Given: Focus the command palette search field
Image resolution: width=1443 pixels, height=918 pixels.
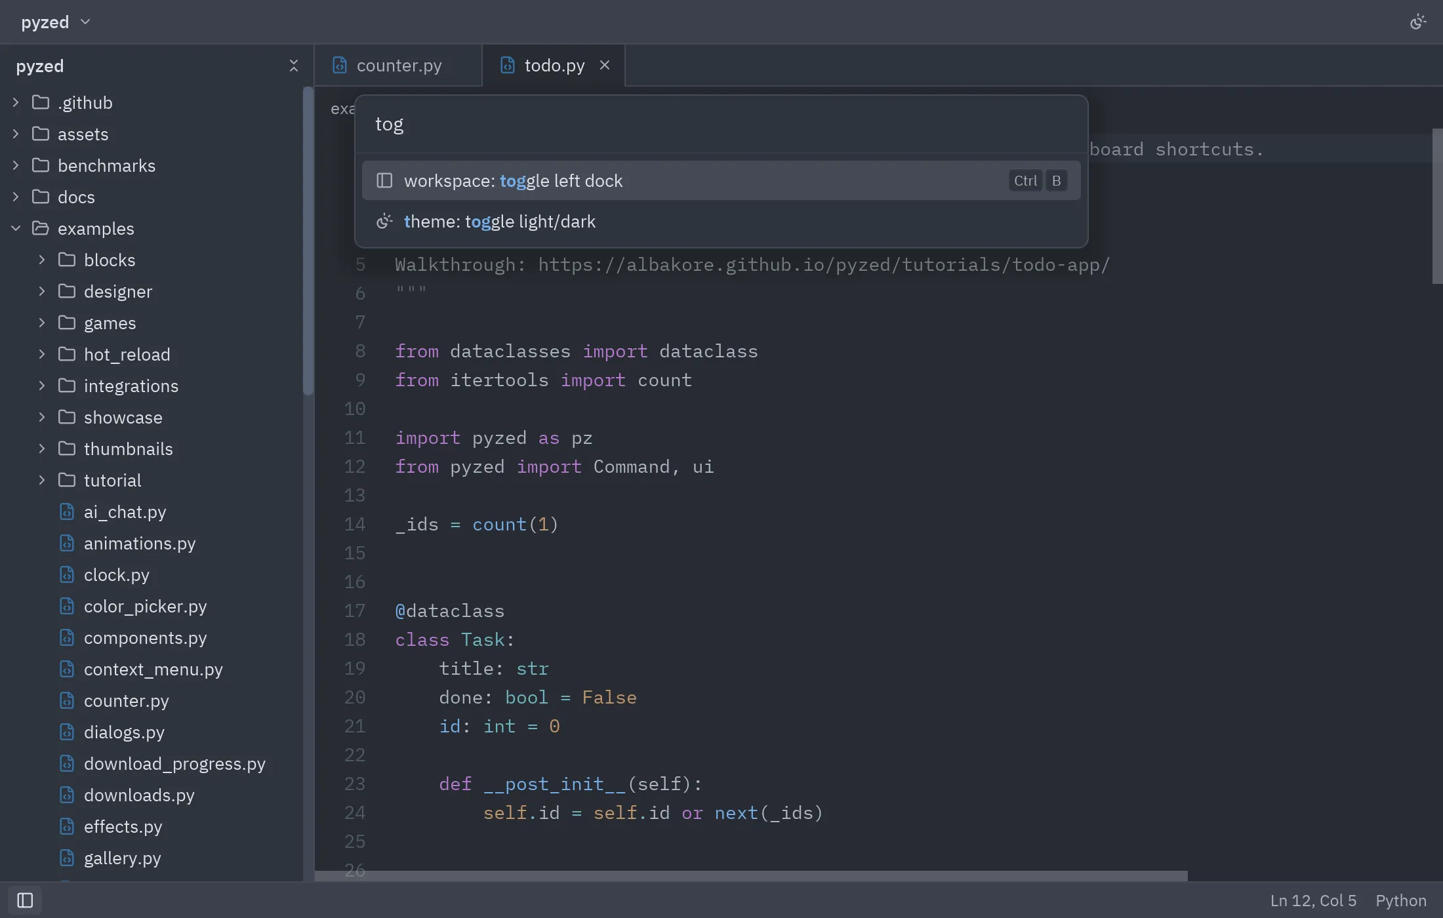Looking at the screenshot, I should point(721,125).
